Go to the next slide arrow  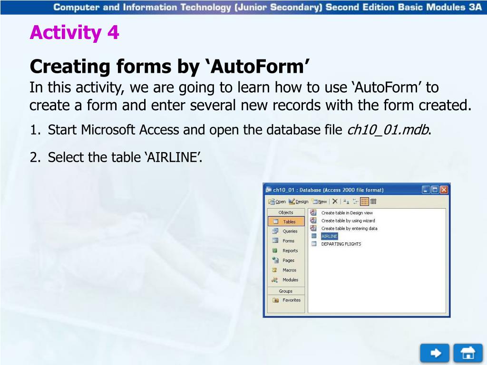tap(435, 353)
